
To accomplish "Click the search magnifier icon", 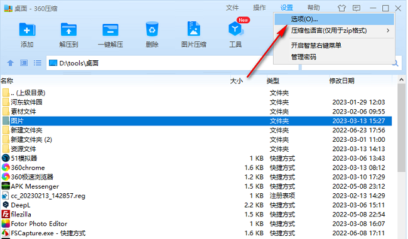I will click(x=395, y=63).
